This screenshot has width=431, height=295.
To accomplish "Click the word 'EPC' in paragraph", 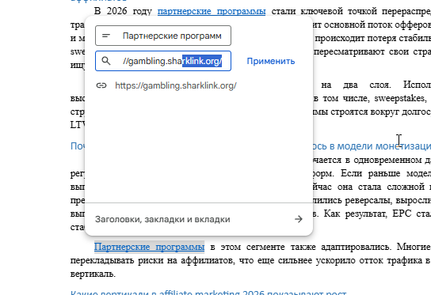I will 402,214.
